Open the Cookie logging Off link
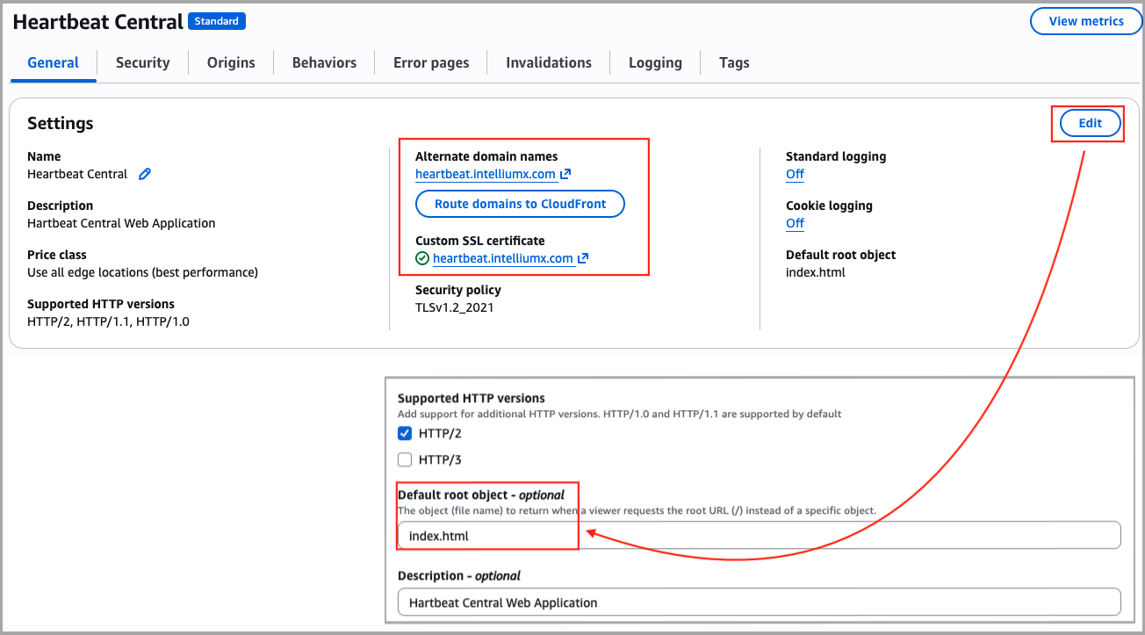Image resolution: width=1145 pixels, height=635 pixels. (x=795, y=223)
